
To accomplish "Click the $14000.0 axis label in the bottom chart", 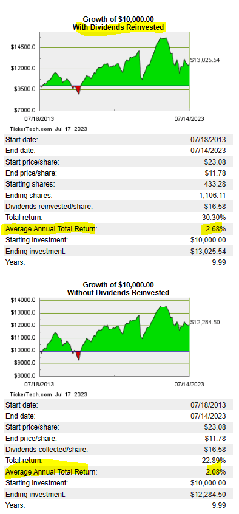I will 23,300.
